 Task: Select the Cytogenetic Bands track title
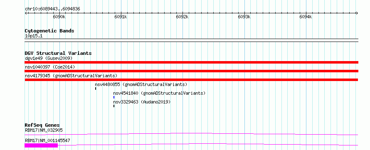click(x=49, y=31)
